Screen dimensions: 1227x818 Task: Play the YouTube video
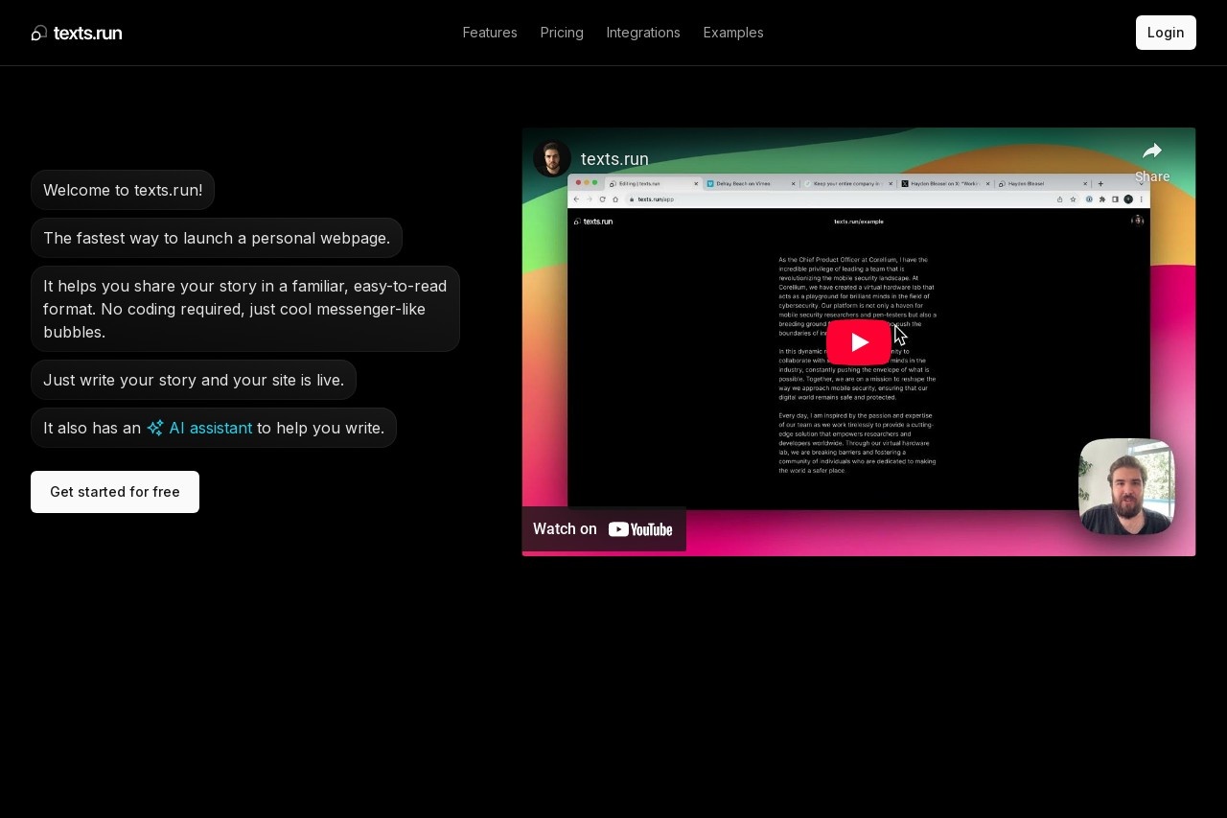859,342
